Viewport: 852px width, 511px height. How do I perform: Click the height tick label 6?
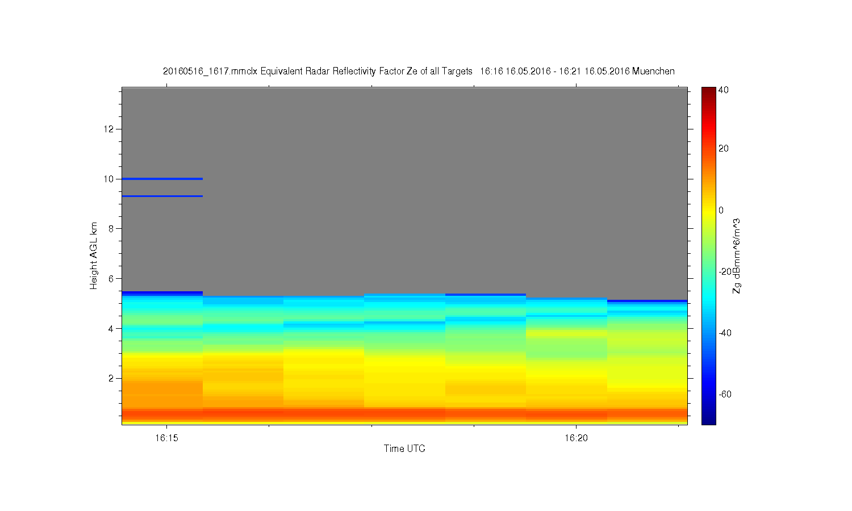pyautogui.click(x=111, y=279)
